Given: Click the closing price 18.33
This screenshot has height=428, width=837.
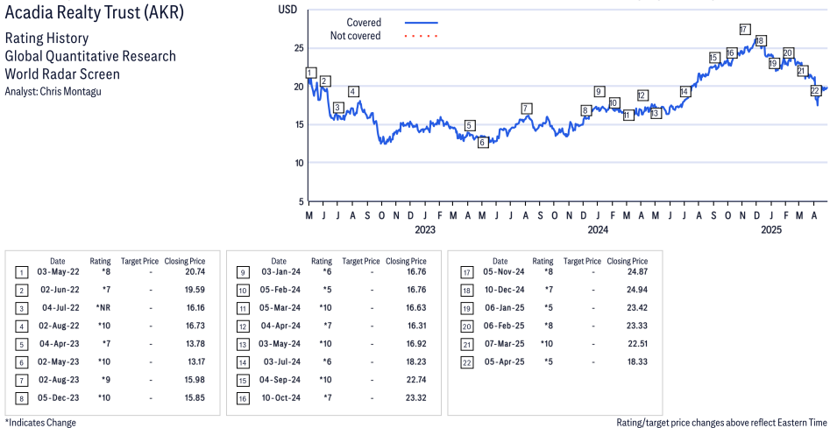Looking at the screenshot, I should pyautogui.click(x=637, y=361).
